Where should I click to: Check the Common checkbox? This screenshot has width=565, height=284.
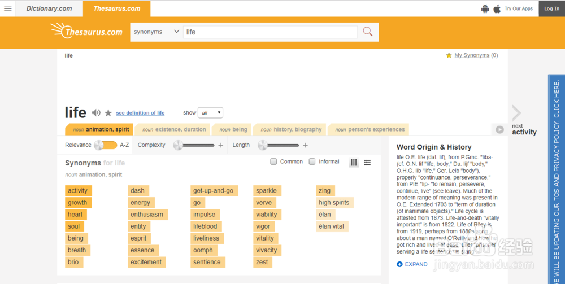273,161
